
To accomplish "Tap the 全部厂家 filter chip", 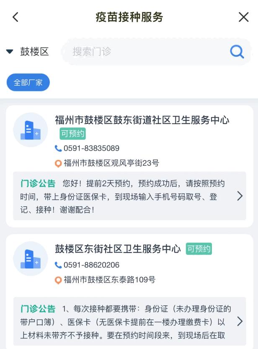I will (28, 82).
